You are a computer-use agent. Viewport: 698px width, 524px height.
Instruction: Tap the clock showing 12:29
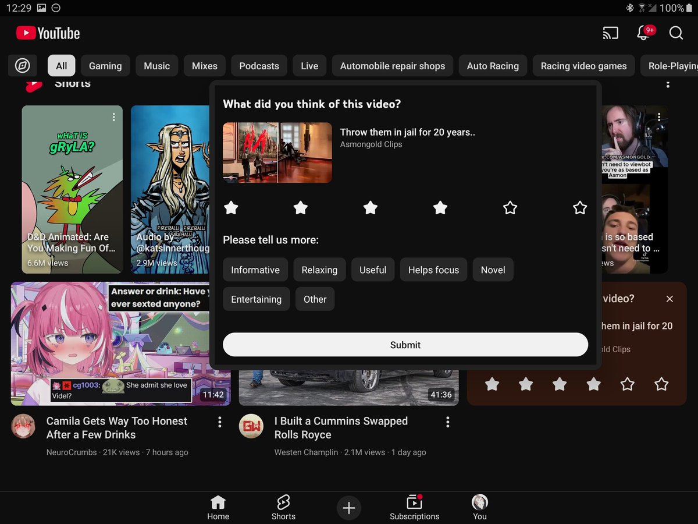(x=19, y=8)
